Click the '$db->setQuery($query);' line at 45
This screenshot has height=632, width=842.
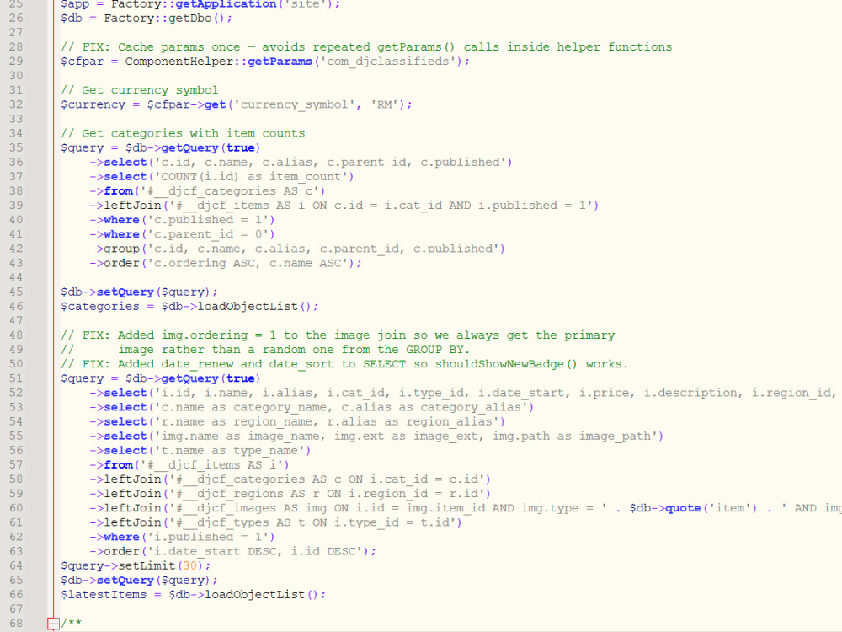click(x=140, y=292)
